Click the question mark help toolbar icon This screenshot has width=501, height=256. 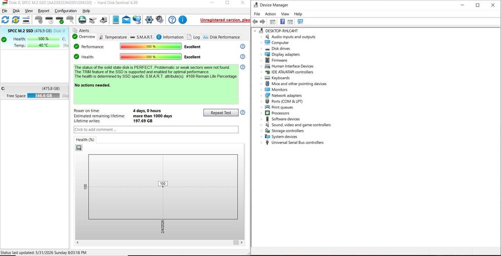coord(172,20)
